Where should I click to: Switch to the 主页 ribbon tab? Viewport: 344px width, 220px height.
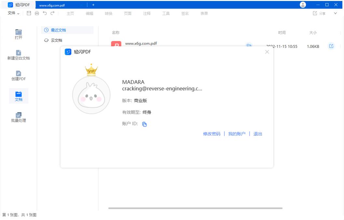[x=70, y=13]
